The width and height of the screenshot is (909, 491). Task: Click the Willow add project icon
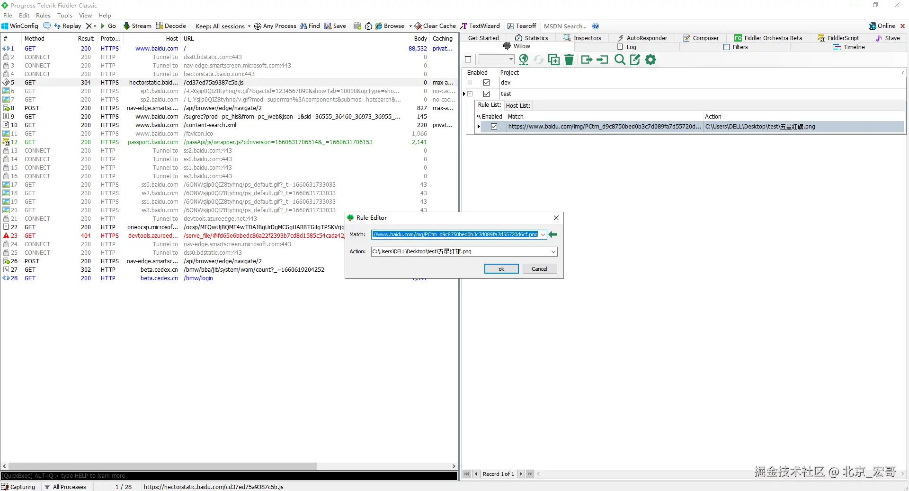click(553, 60)
